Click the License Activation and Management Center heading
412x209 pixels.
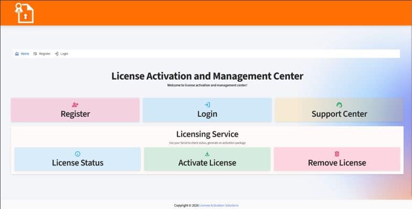(x=207, y=76)
